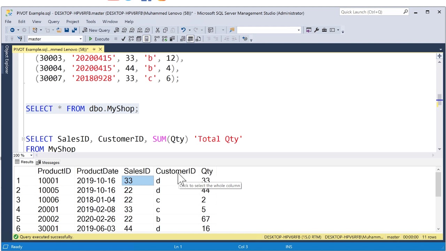Toggle Include Actual Execution Plan
This screenshot has width=446, height=251.
click(x=157, y=39)
